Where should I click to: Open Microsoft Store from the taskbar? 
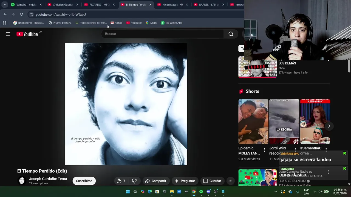coord(157,192)
